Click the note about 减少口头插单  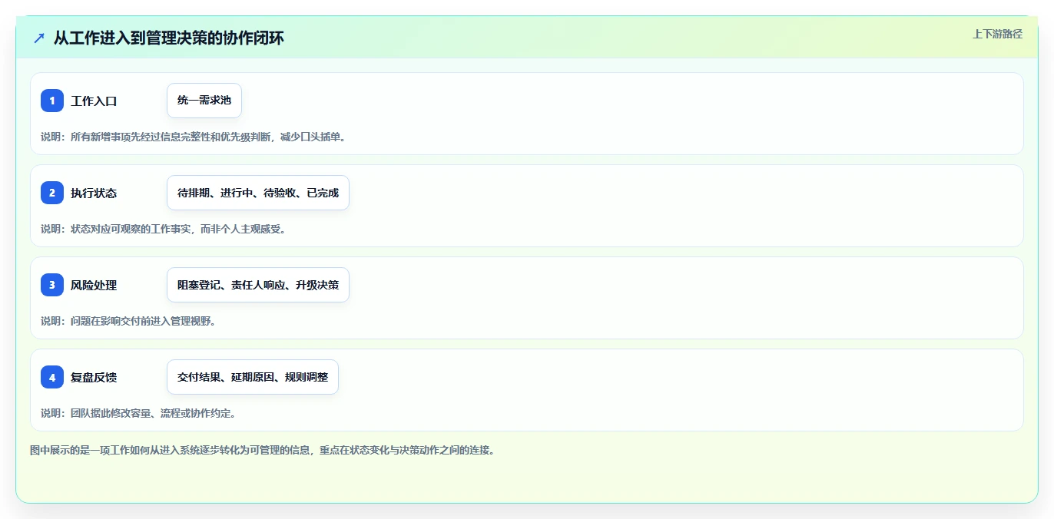[193, 137]
